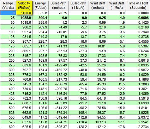Select the highlighted Velocity (Ft/Sec) header

[x=24, y=5]
